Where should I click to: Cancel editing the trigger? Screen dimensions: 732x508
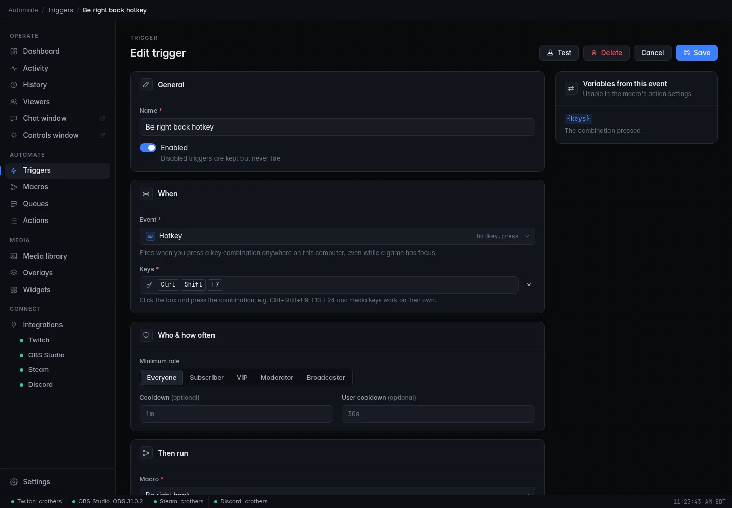[653, 53]
